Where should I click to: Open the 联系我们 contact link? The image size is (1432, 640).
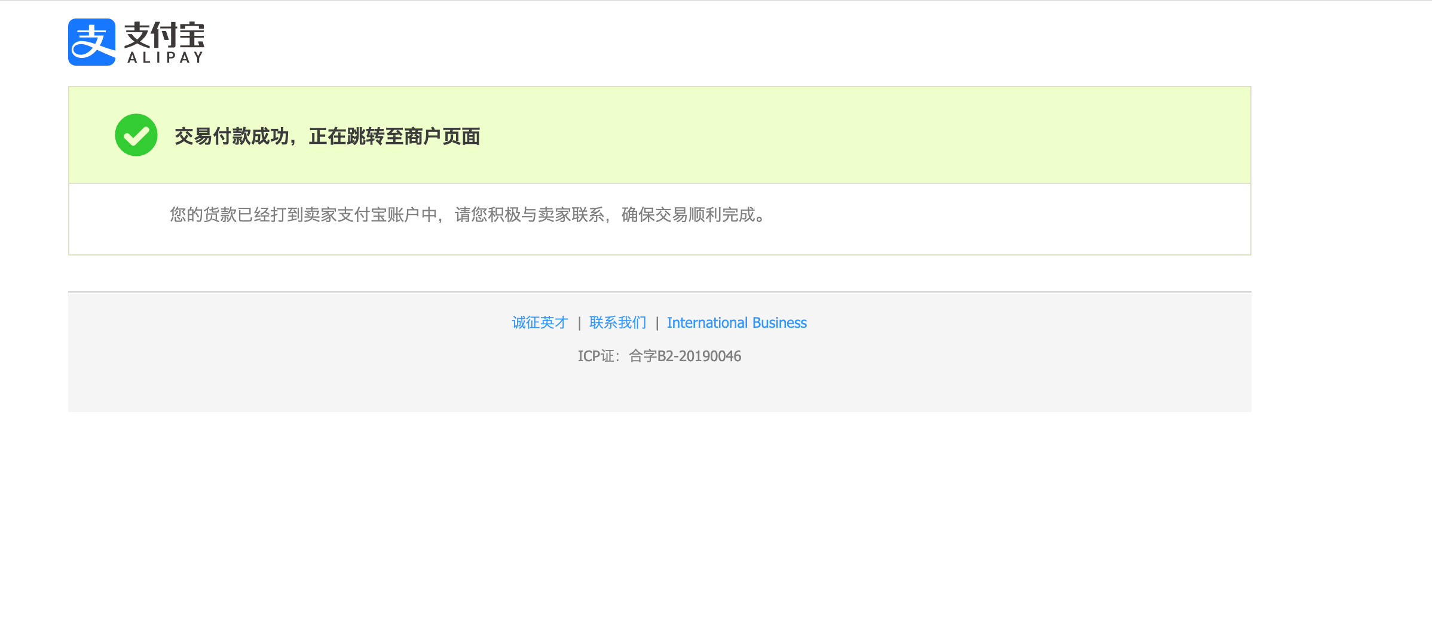click(x=617, y=323)
